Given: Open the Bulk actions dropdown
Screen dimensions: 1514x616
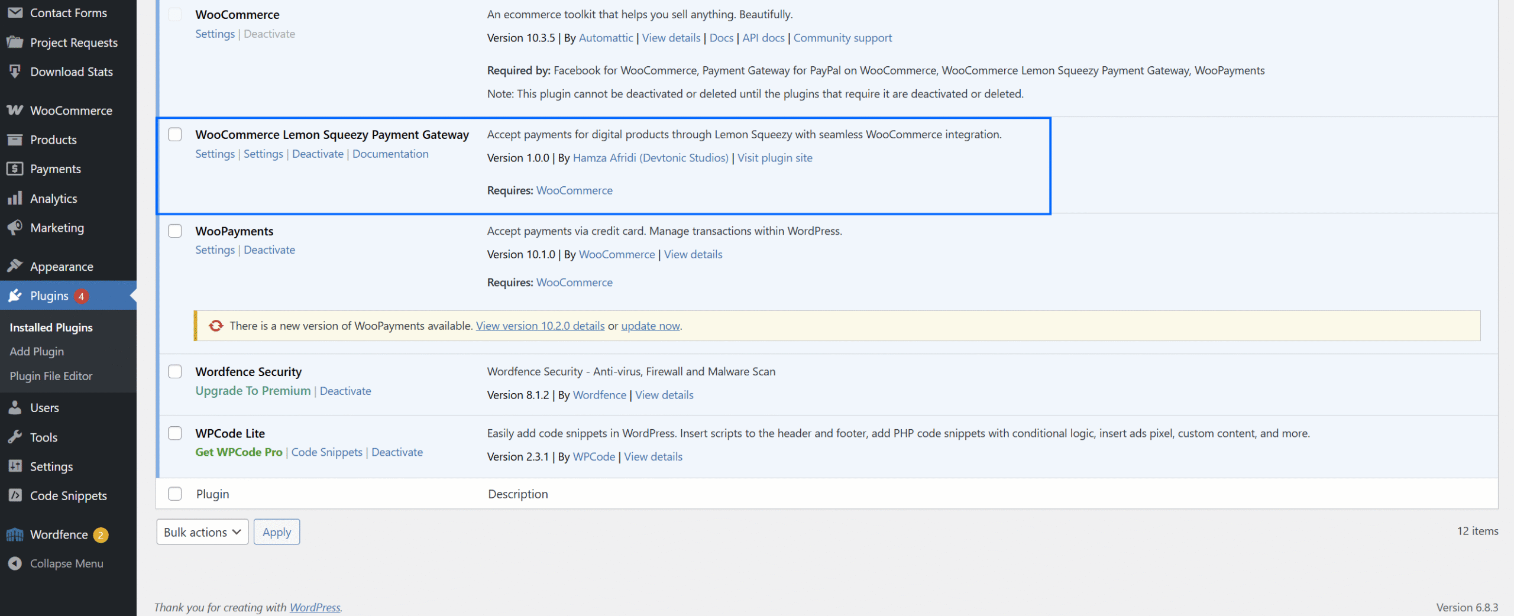Looking at the screenshot, I should click(202, 531).
